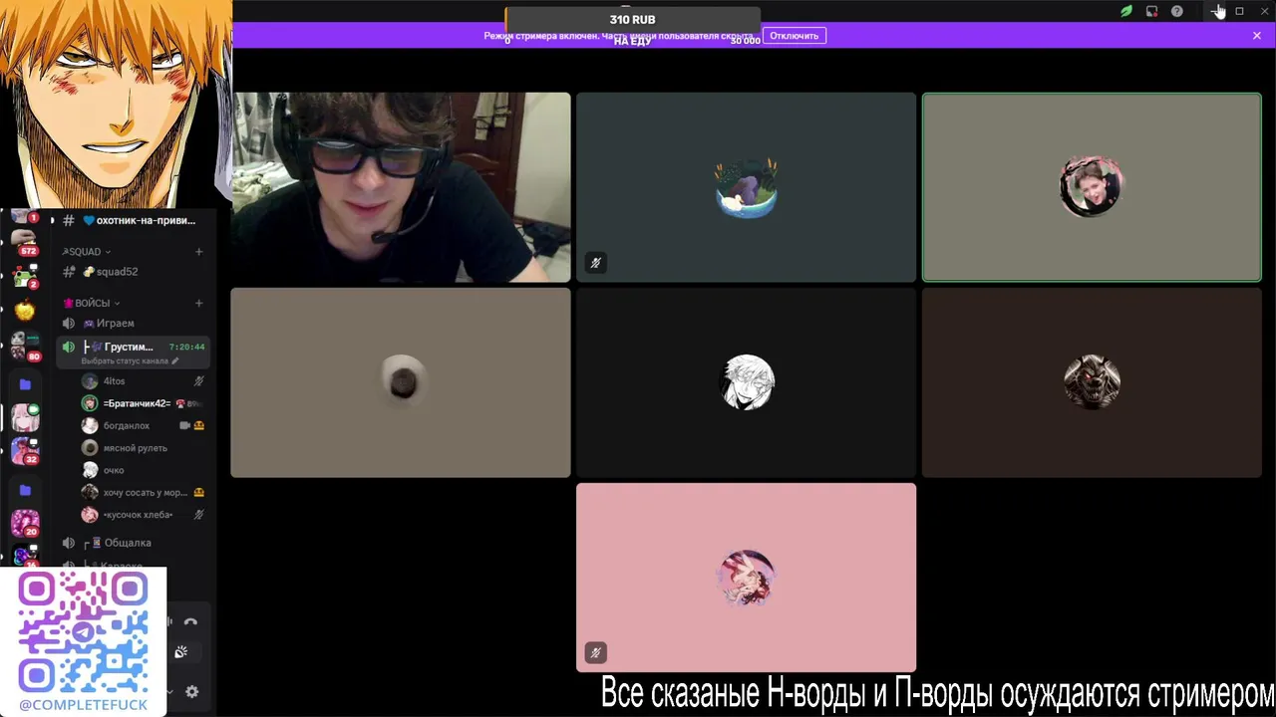Open the screen-recording icon with the red dot
The image size is (1276, 717).
1151,11
